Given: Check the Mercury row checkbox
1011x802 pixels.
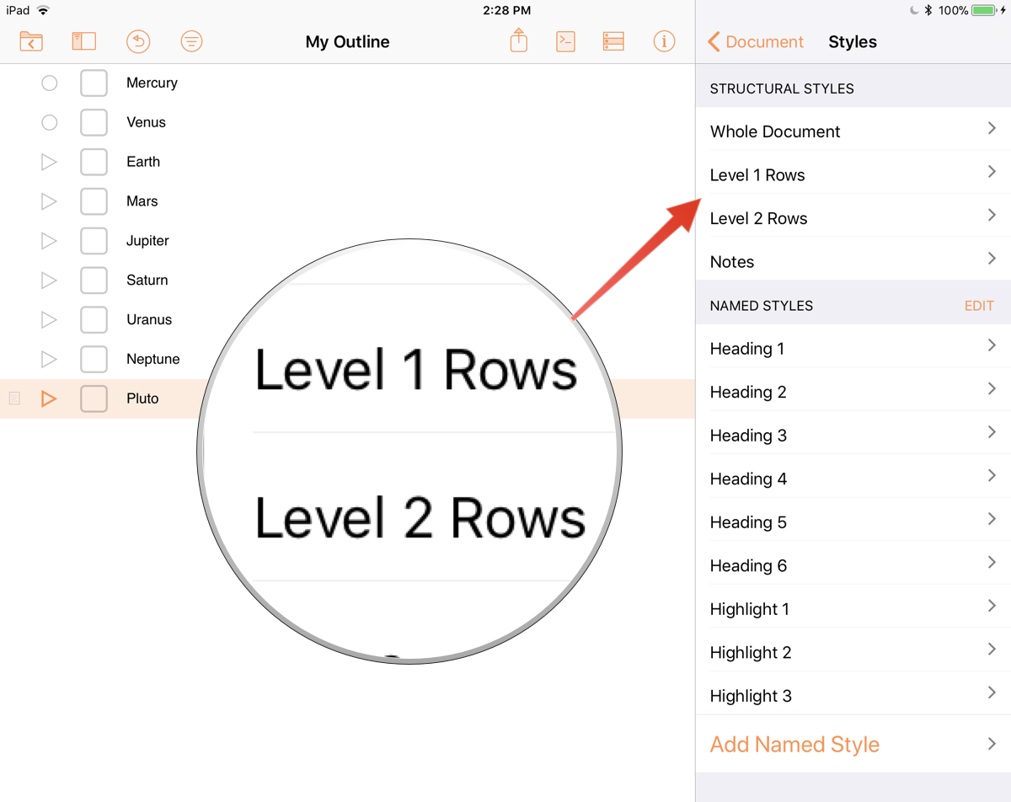Looking at the screenshot, I should pos(94,83).
